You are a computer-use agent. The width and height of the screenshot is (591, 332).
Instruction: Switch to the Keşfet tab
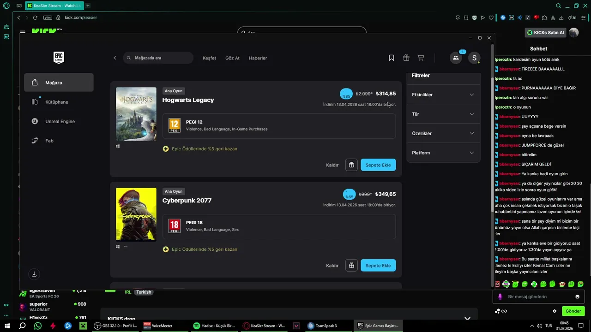pyautogui.click(x=209, y=58)
